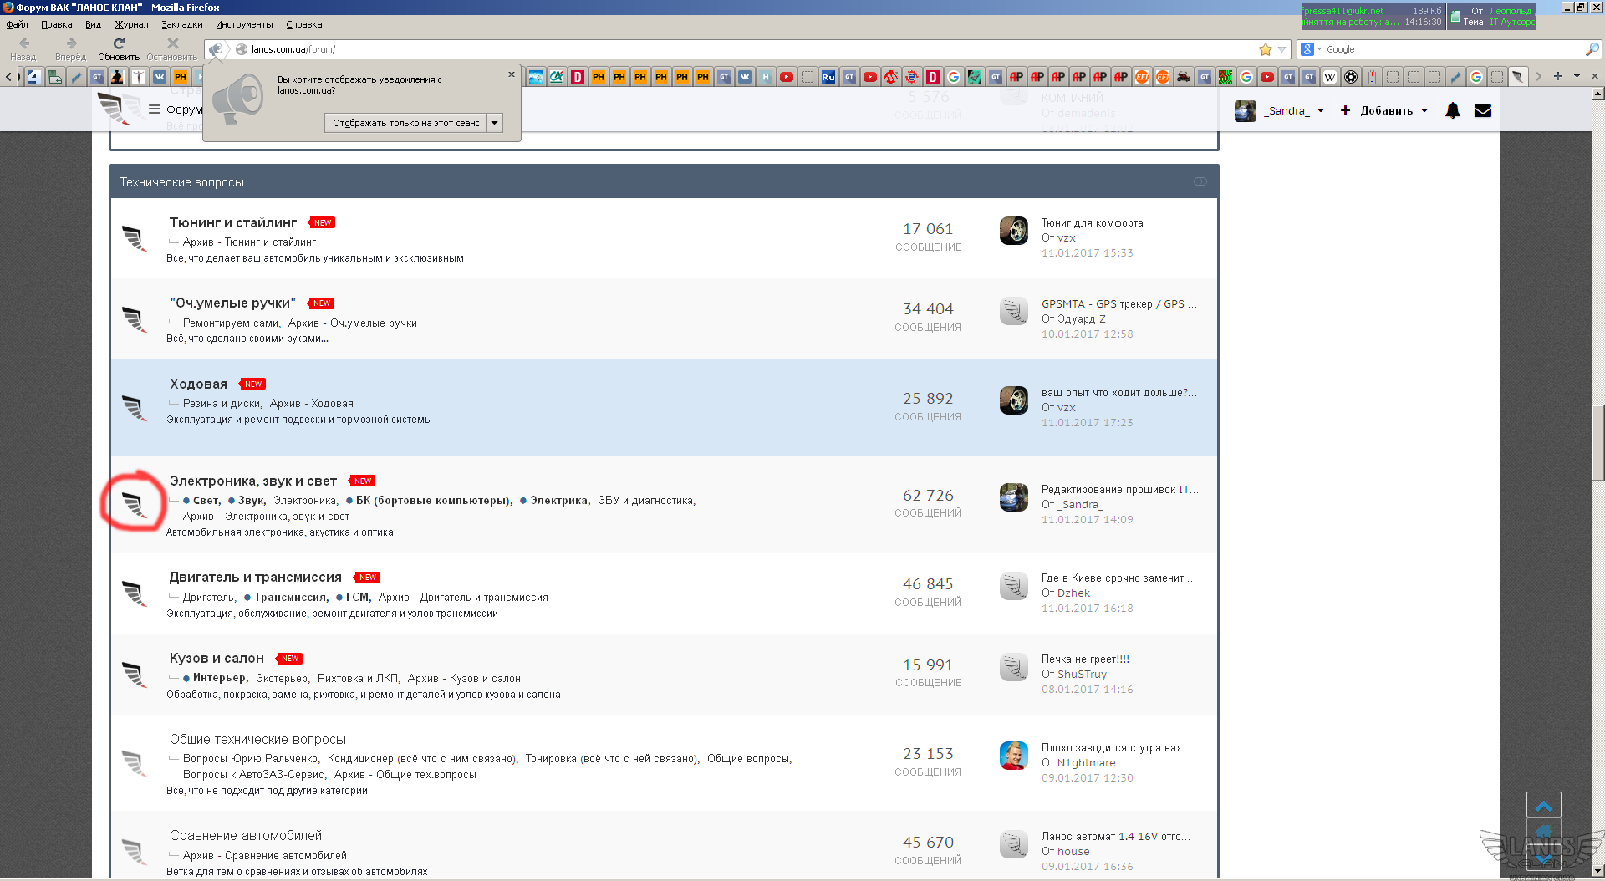Expand the Добавить dropdown

coord(1424,110)
